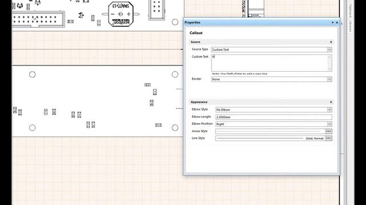Click the Arrow Style preview field
Screen dimensions: 366x205
tap(270, 132)
